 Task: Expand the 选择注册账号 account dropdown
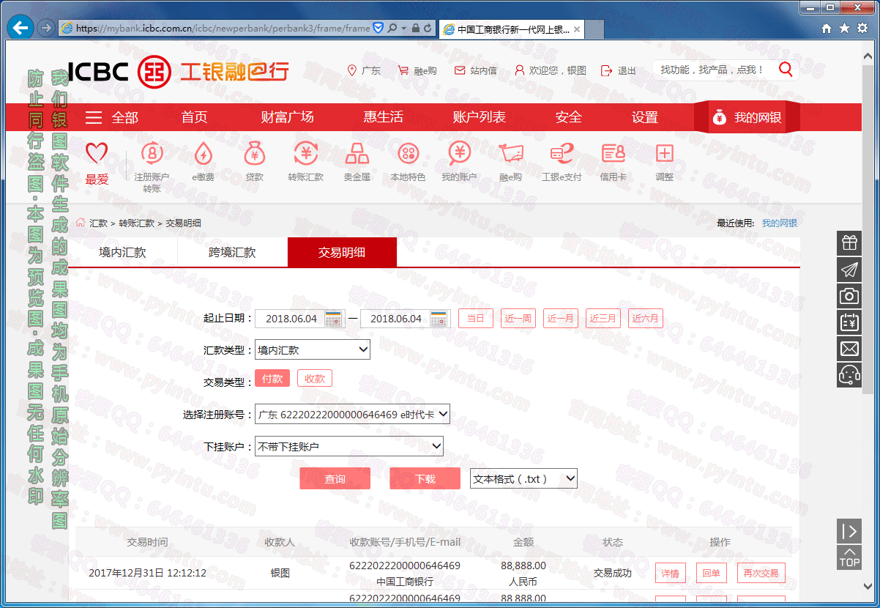click(352, 415)
